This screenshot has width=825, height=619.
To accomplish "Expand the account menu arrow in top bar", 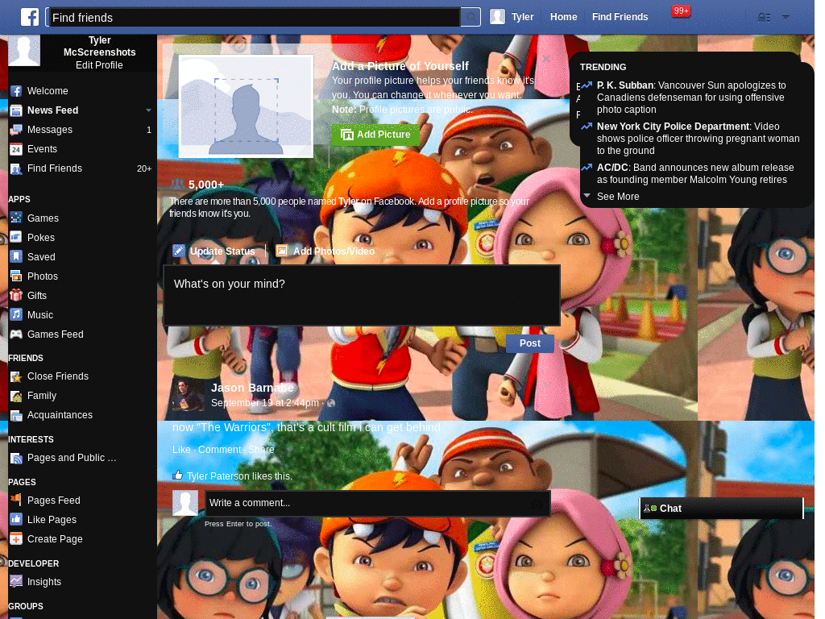I will coord(786,17).
